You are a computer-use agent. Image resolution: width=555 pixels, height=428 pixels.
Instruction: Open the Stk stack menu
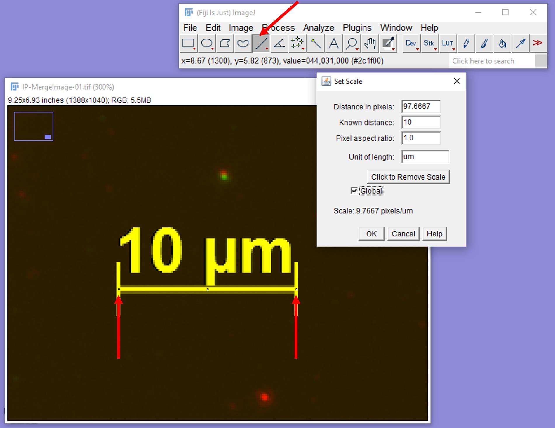pos(429,44)
